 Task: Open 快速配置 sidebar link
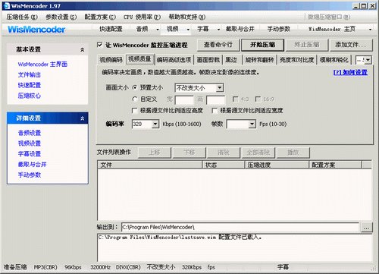30,85
